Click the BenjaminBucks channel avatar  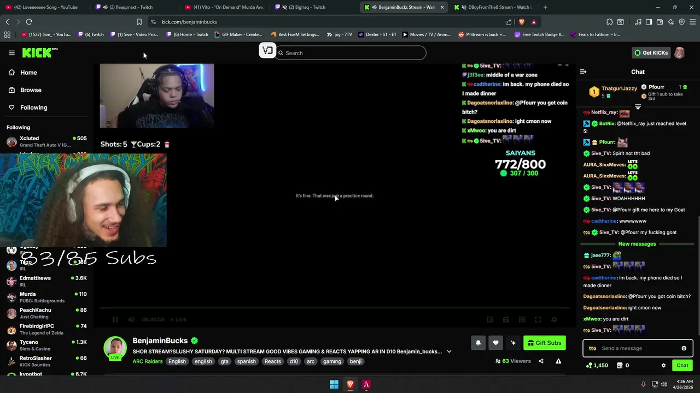tap(115, 348)
